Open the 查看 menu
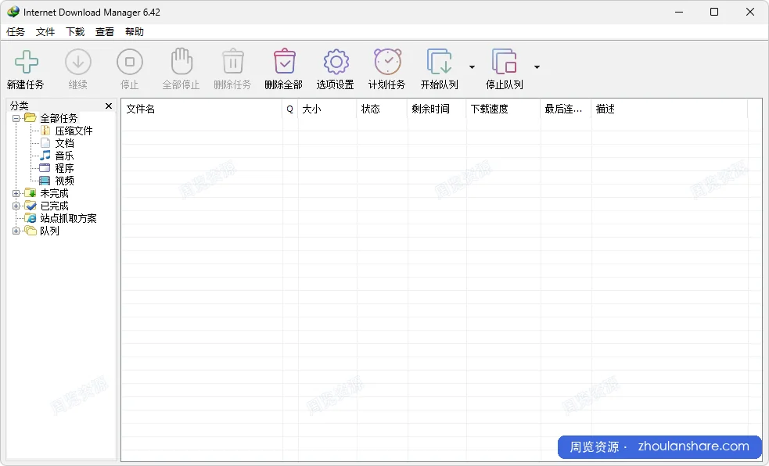769x466 pixels. coord(105,32)
